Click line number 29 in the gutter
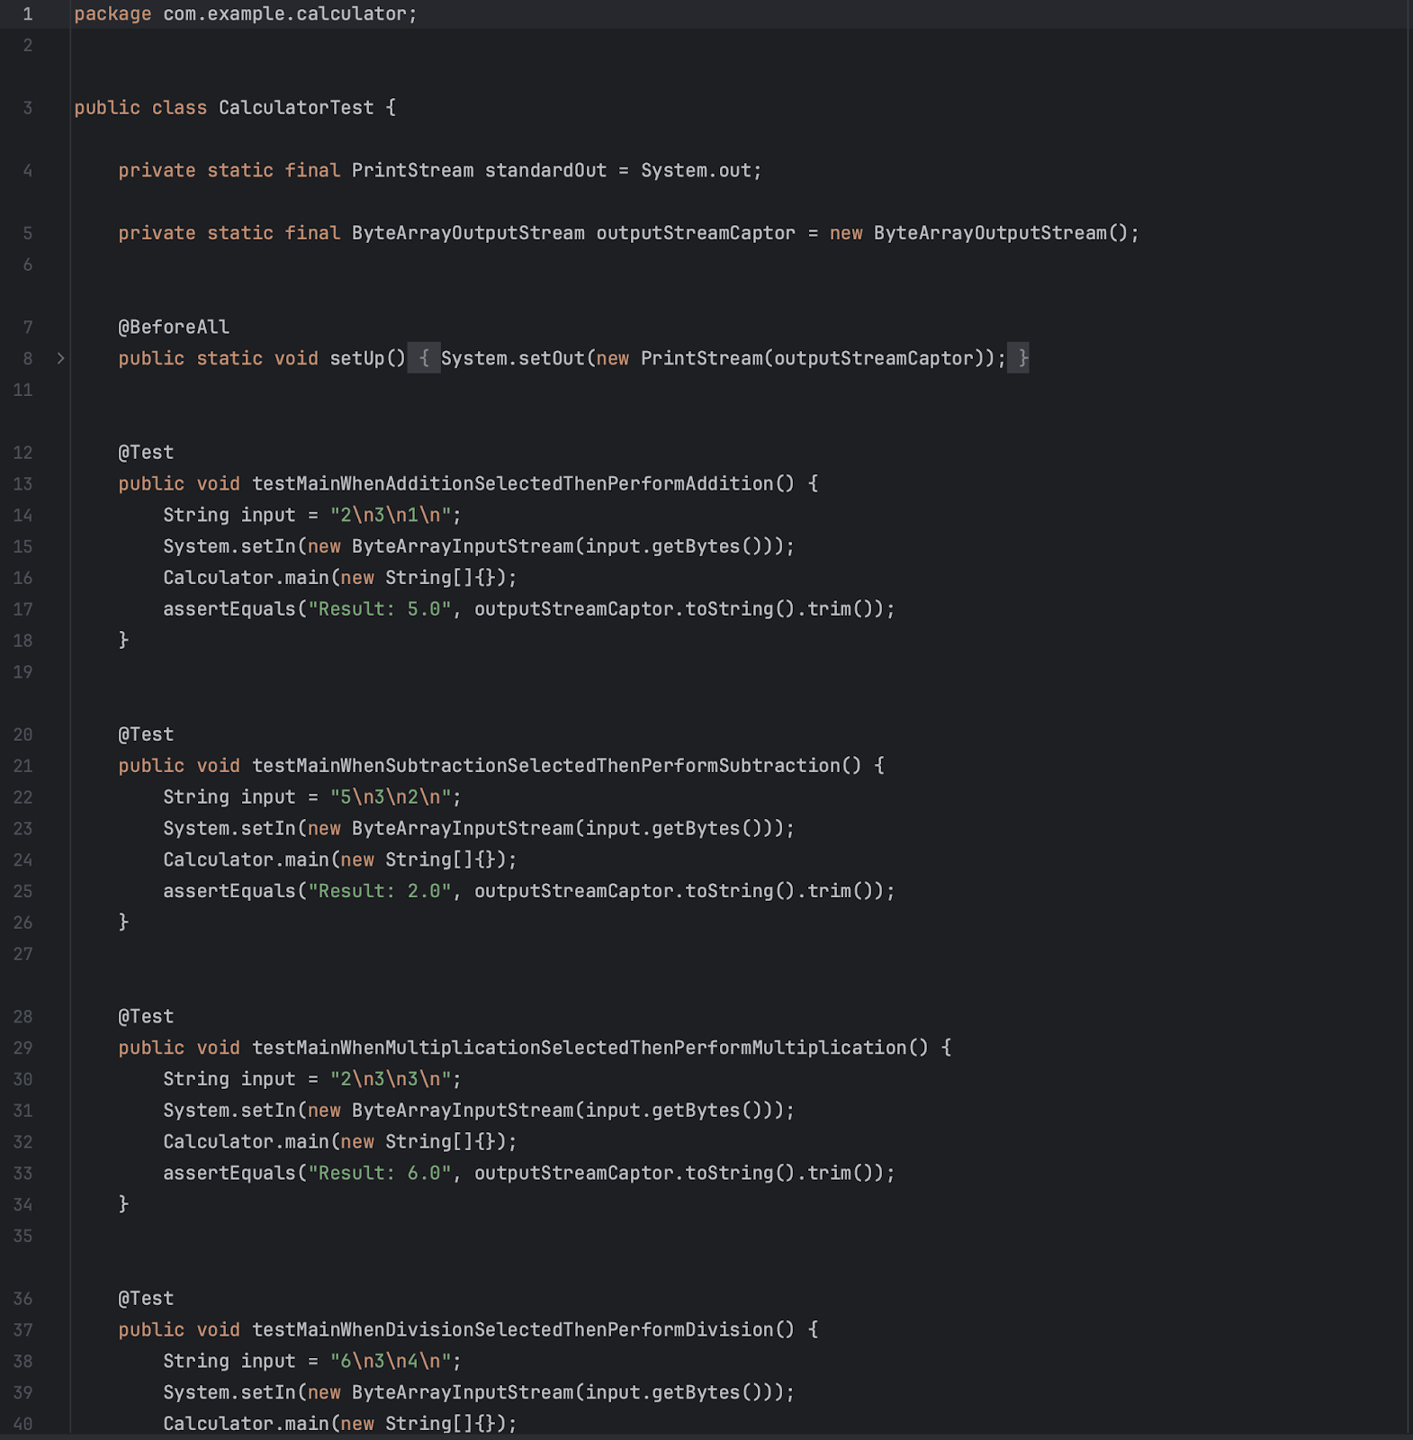This screenshot has height=1440, width=1413. [x=22, y=1048]
